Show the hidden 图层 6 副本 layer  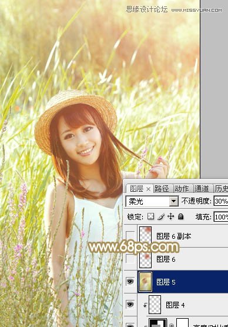[x=130, y=236]
